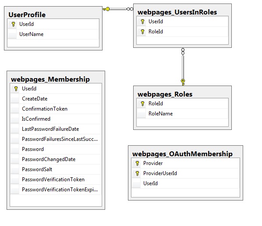Click the yellow key endpoint on the UserProfile relationship

click(106, 9)
